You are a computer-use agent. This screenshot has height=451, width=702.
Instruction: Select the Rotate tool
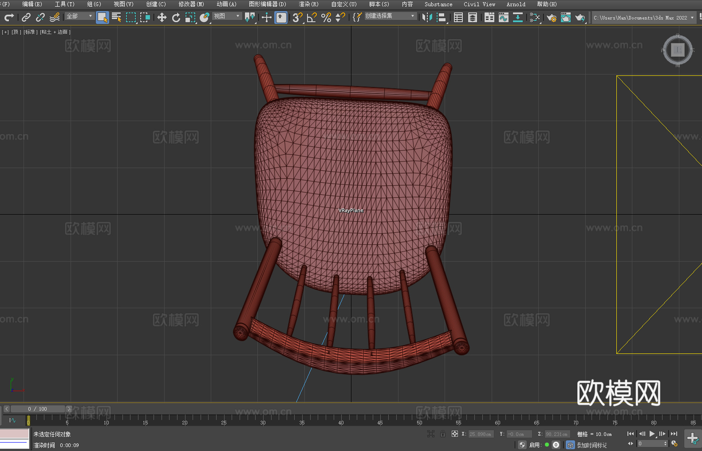(176, 17)
